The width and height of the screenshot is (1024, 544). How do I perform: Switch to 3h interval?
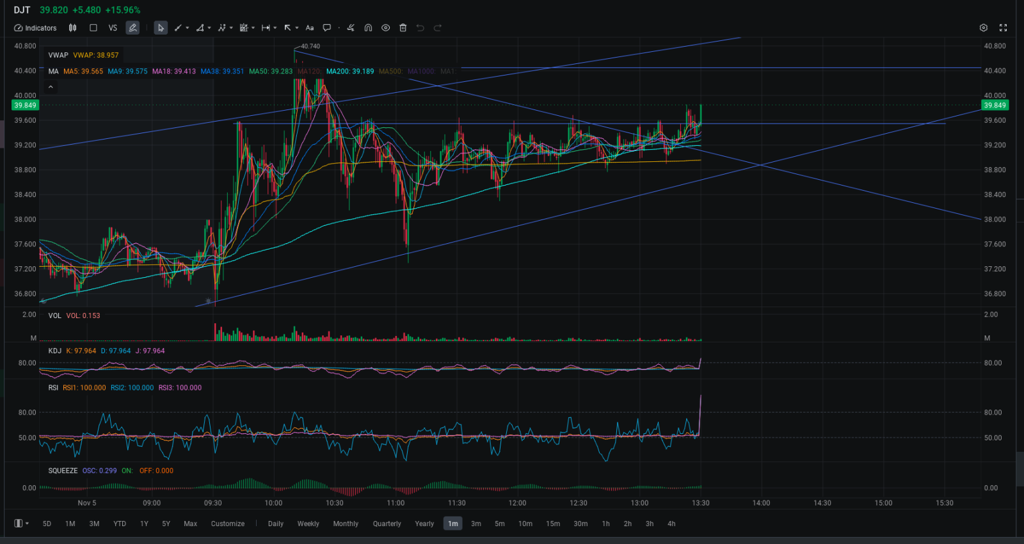[650, 524]
